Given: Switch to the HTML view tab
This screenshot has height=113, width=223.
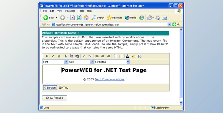Looking at the screenshot, I should [63, 88].
